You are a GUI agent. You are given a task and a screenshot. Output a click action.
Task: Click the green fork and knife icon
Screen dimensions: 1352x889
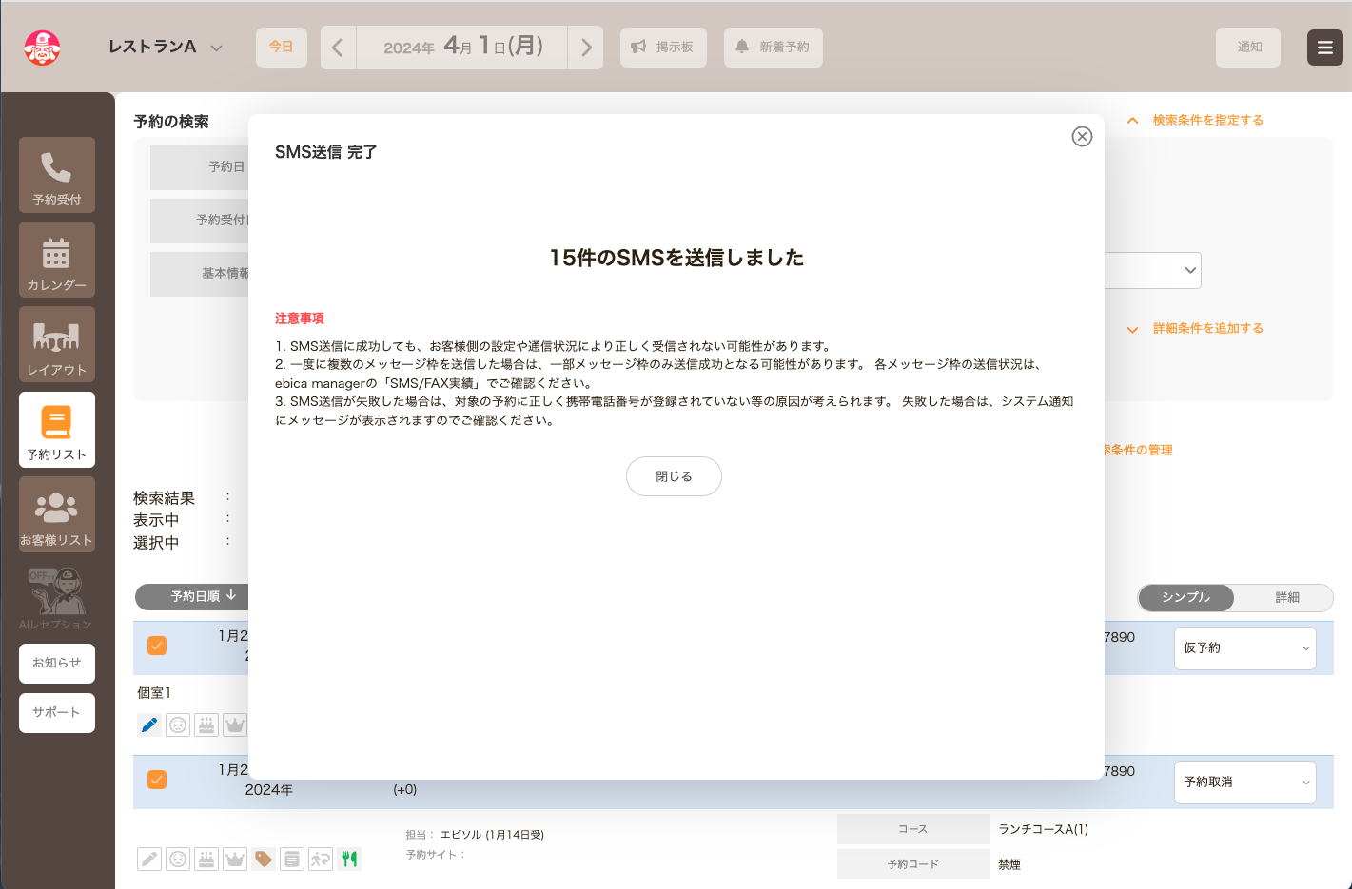point(349,860)
